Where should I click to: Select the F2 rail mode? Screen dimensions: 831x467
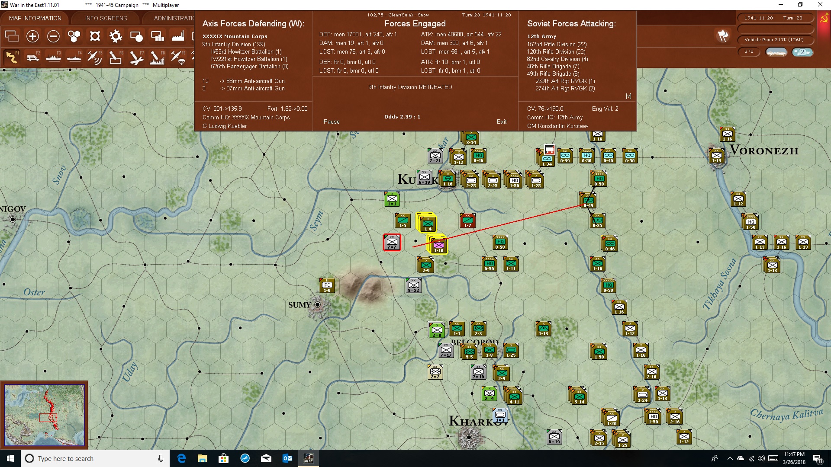(32, 57)
